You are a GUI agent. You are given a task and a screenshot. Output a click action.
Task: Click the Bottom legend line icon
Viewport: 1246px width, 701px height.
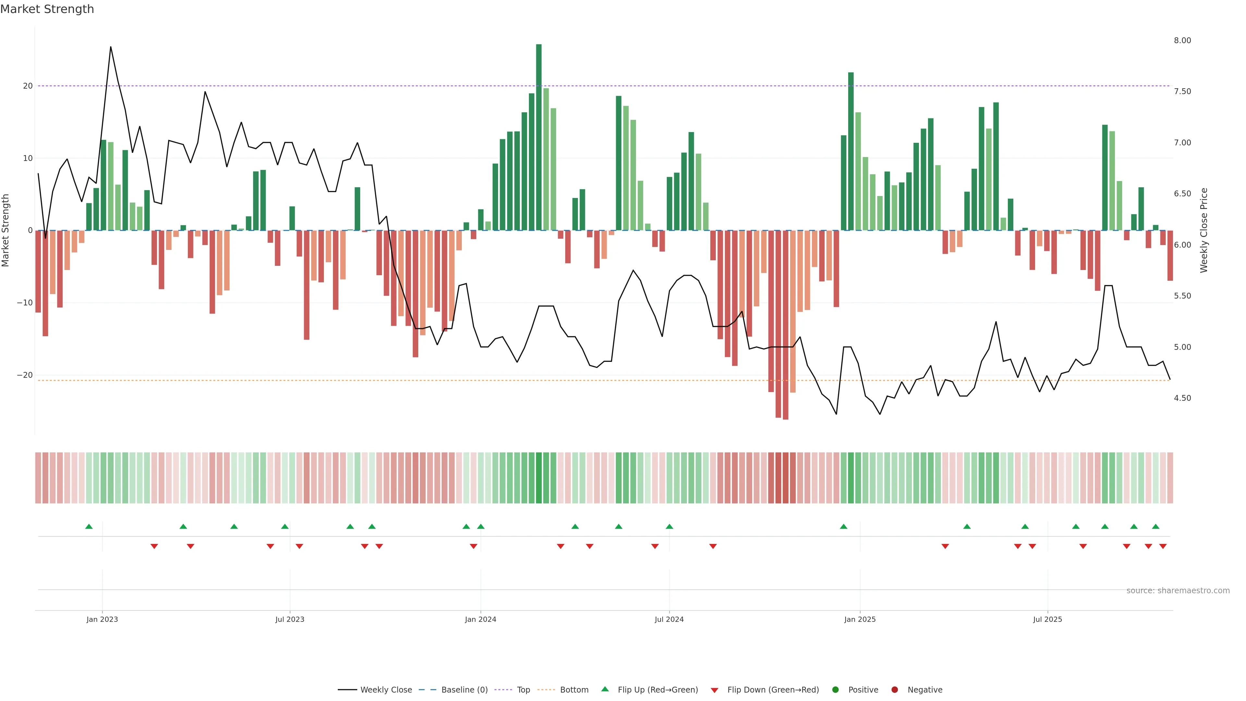[546, 689]
